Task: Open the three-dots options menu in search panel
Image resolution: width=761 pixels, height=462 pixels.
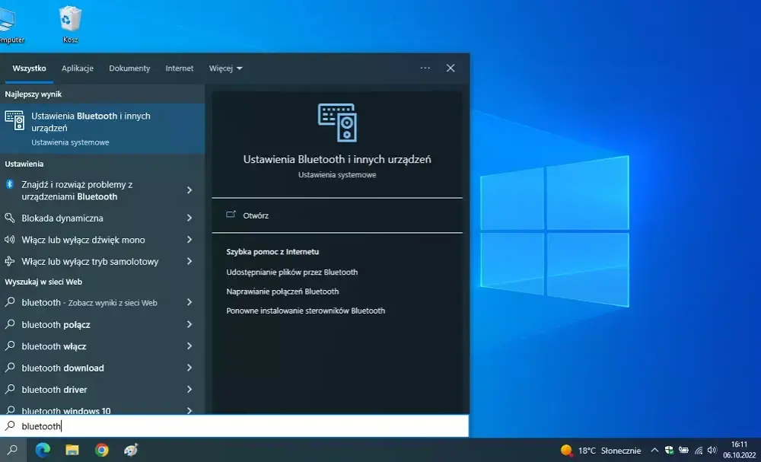Action: 425,68
